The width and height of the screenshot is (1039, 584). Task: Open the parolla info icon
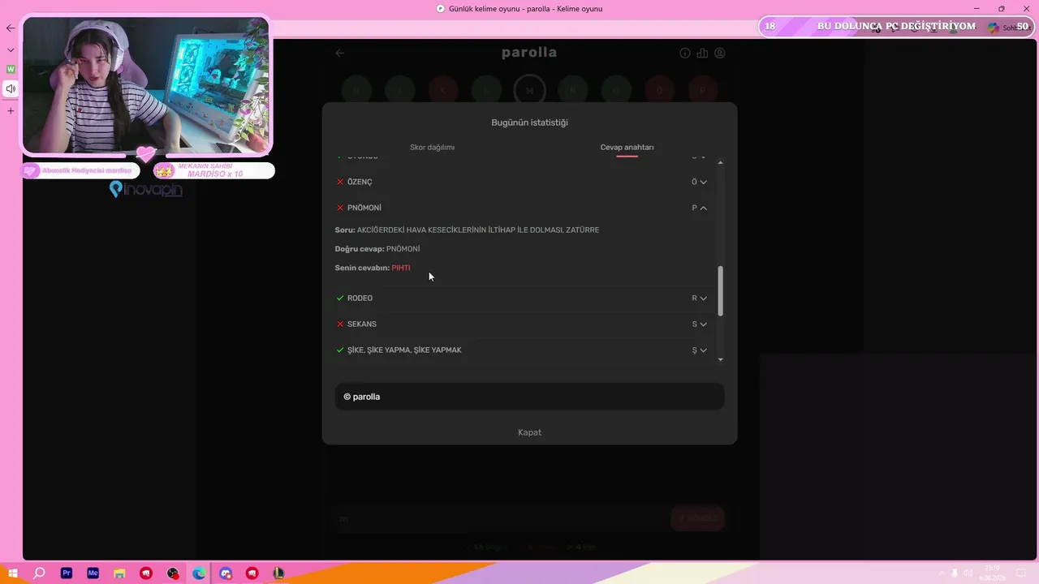point(685,54)
